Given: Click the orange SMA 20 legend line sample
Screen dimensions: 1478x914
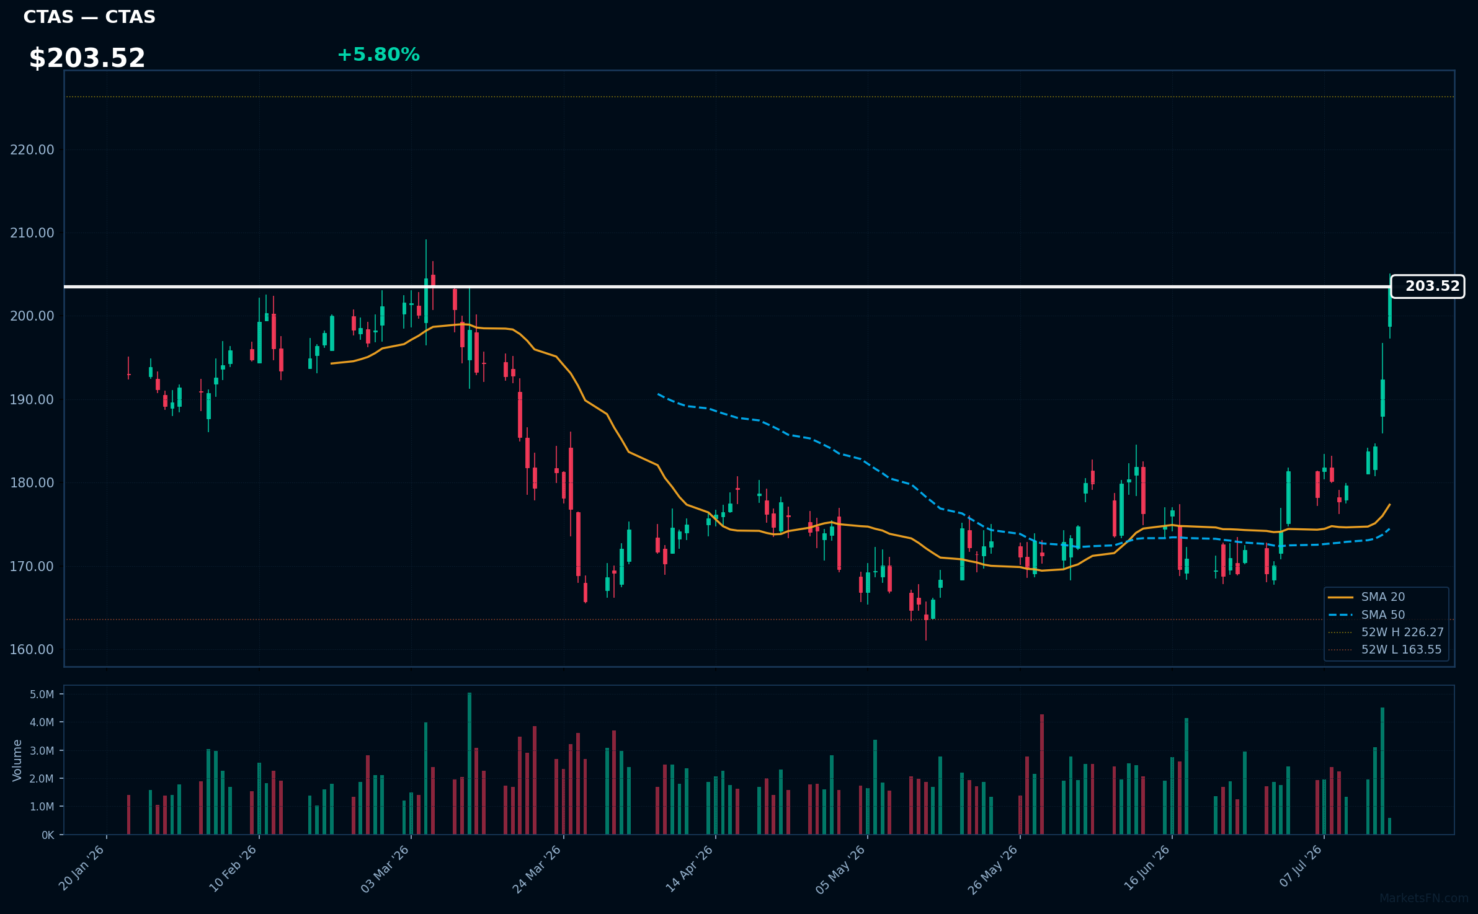Looking at the screenshot, I should point(1340,597).
